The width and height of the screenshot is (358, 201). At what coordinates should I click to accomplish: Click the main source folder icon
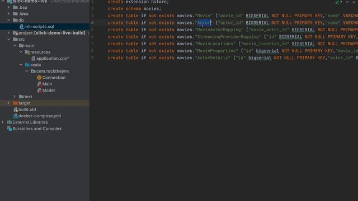[x=21, y=46]
